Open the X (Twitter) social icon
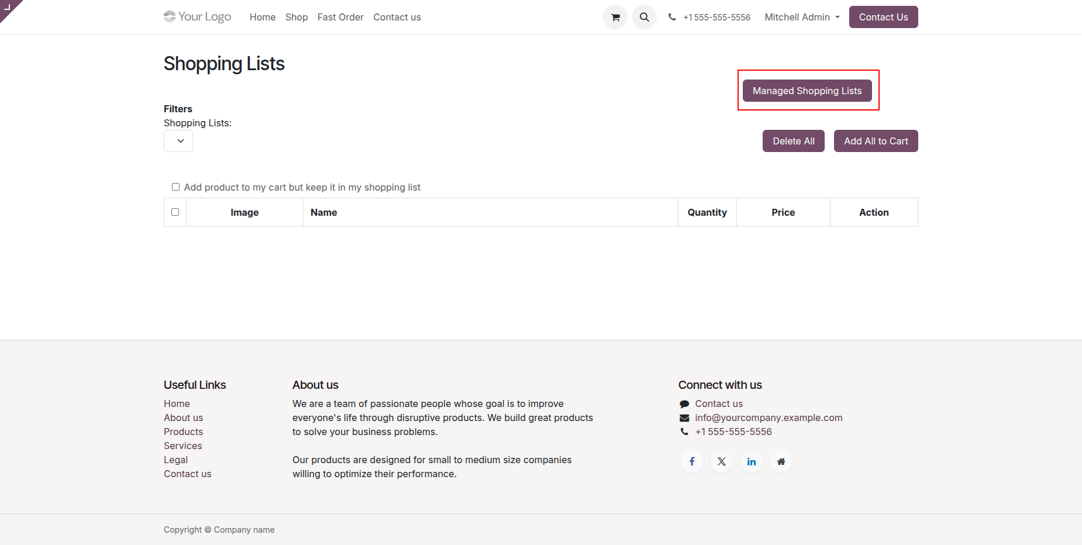The width and height of the screenshot is (1082, 545). tap(722, 461)
